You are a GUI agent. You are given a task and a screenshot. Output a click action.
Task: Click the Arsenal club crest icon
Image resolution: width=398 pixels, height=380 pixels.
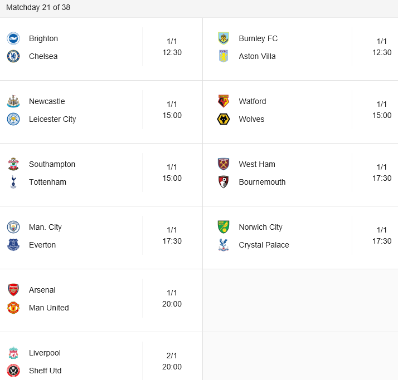click(x=13, y=290)
